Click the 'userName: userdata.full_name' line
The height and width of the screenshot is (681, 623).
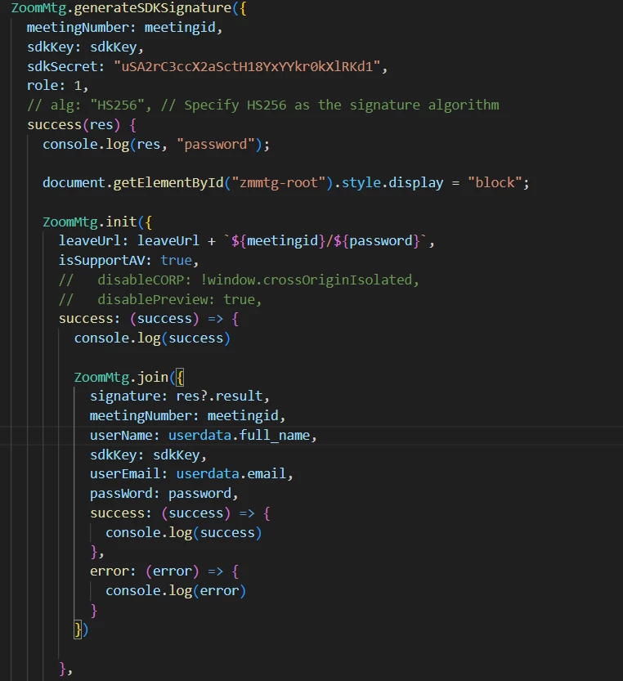click(204, 435)
